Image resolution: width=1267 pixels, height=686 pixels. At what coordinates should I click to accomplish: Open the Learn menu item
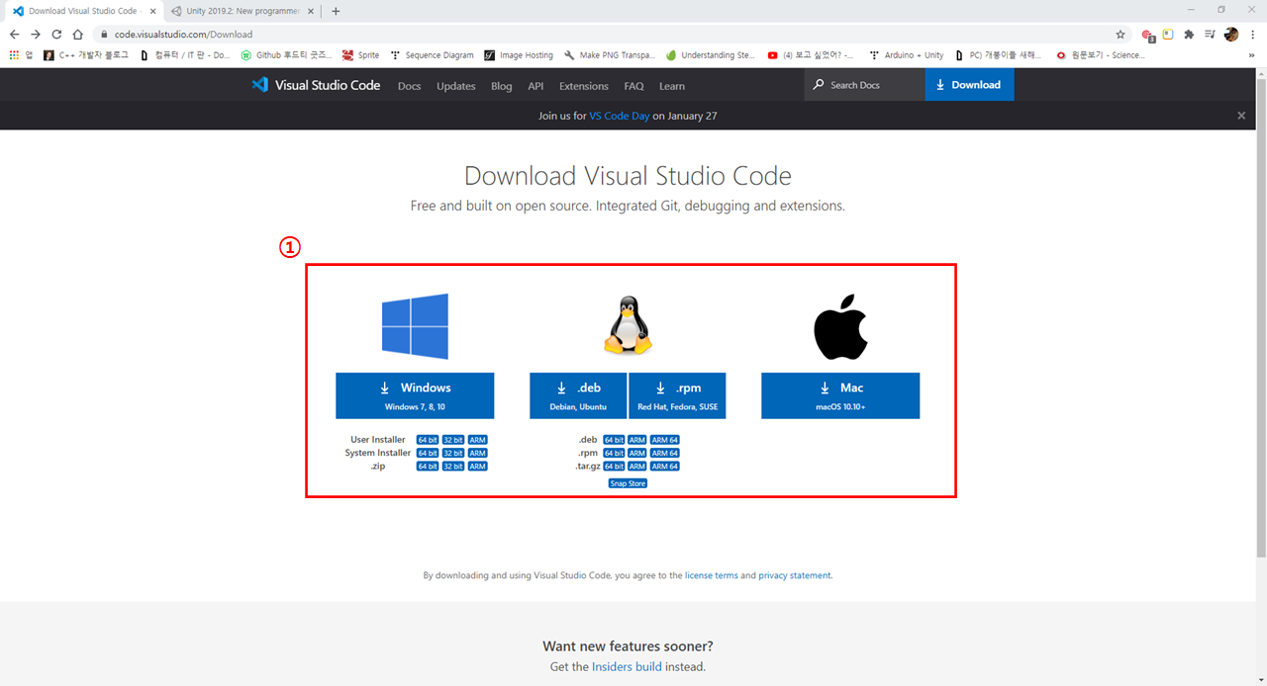[x=672, y=86]
